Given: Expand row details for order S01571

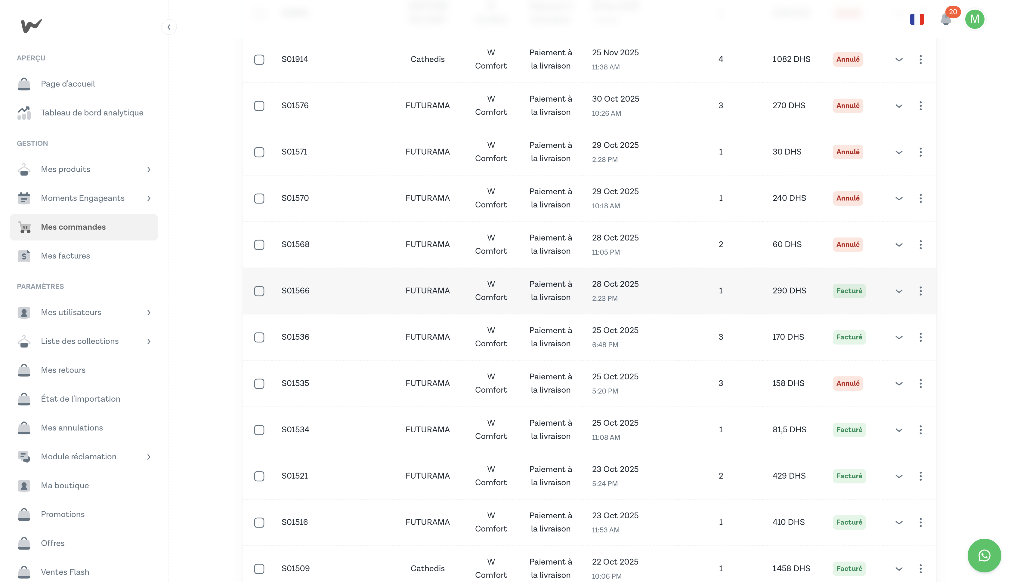Looking at the screenshot, I should click(x=898, y=152).
